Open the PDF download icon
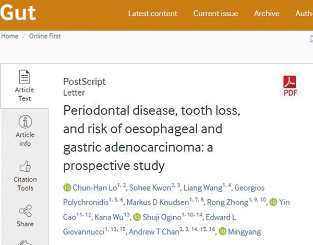Image resolution: width=313 pixels, height=245 pixels. [290, 82]
